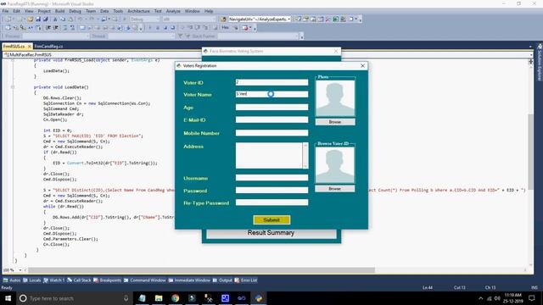This screenshot has height=305, width=543.
Task: Click the Photo placeholder image
Action: pos(335,98)
